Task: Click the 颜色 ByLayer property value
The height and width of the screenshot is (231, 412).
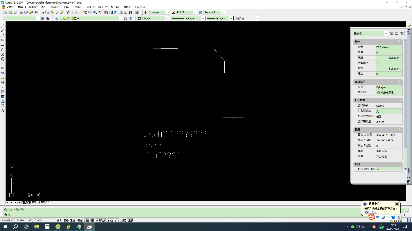Action: [x=389, y=47]
